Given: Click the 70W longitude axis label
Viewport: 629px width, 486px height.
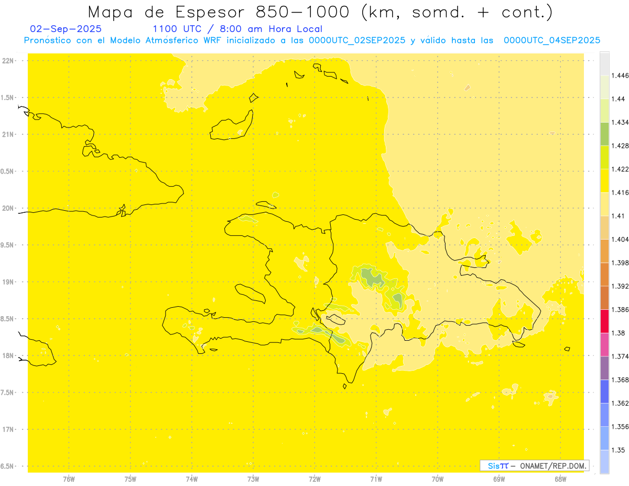Looking at the screenshot, I should pyautogui.click(x=438, y=479).
